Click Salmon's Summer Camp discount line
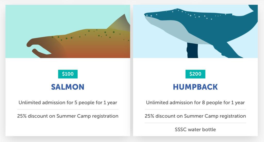The width and height of the screenshot is (264, 142). click(x=68, y=116)
